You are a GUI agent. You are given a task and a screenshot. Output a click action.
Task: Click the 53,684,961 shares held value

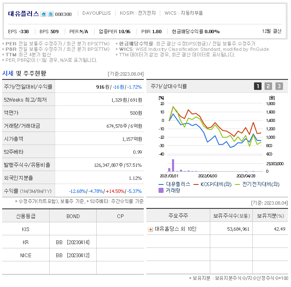[x=238, y=229]
